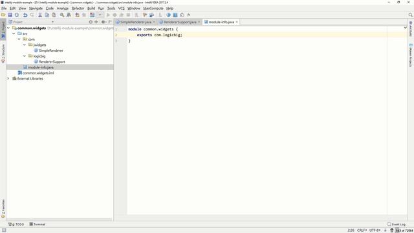Image resolution: width=414 pixels, height=233 pixels.
Task: Hide the Project tool window
Action: 111,22
